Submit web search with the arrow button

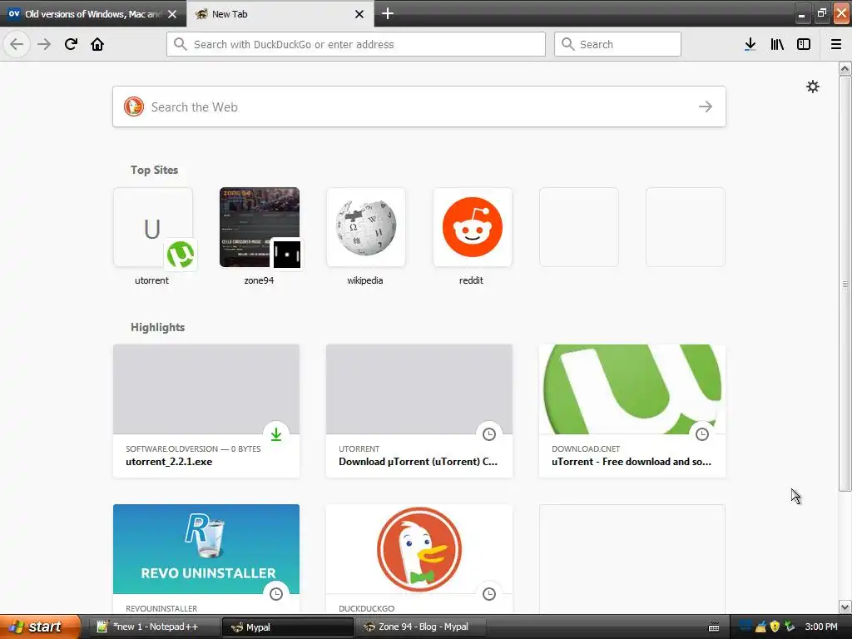pyautogui.click(x=706, y=106)
